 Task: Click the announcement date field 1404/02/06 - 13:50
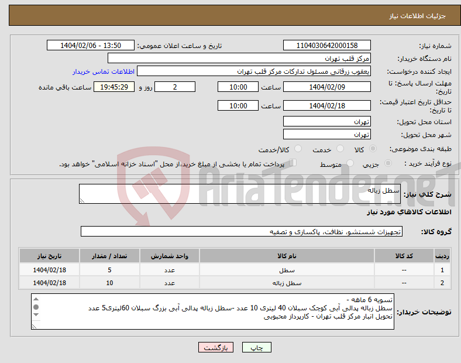click(91, 45)
